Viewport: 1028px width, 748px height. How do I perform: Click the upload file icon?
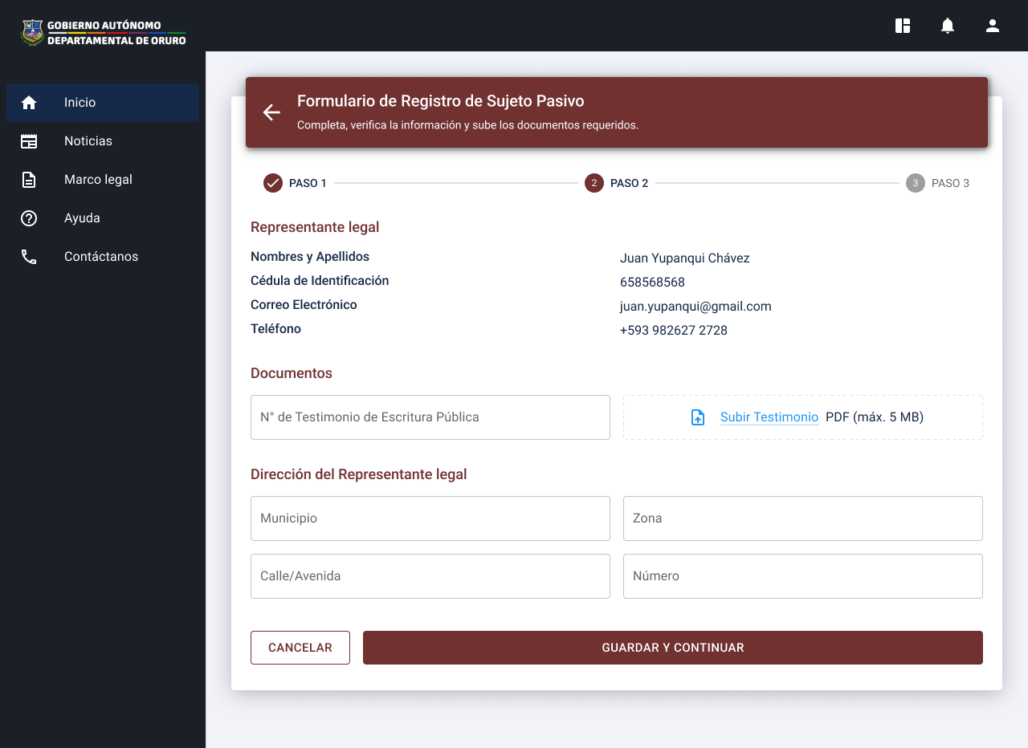click(698, 417)
